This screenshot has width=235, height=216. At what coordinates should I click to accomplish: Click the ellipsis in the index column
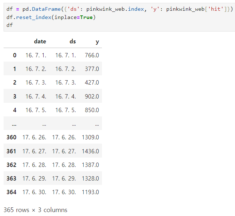pyautogui.click(x=14, y=125)
